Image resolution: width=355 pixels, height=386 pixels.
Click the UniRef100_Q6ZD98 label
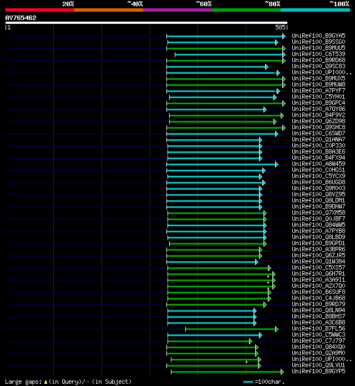[x=318, y=121]
